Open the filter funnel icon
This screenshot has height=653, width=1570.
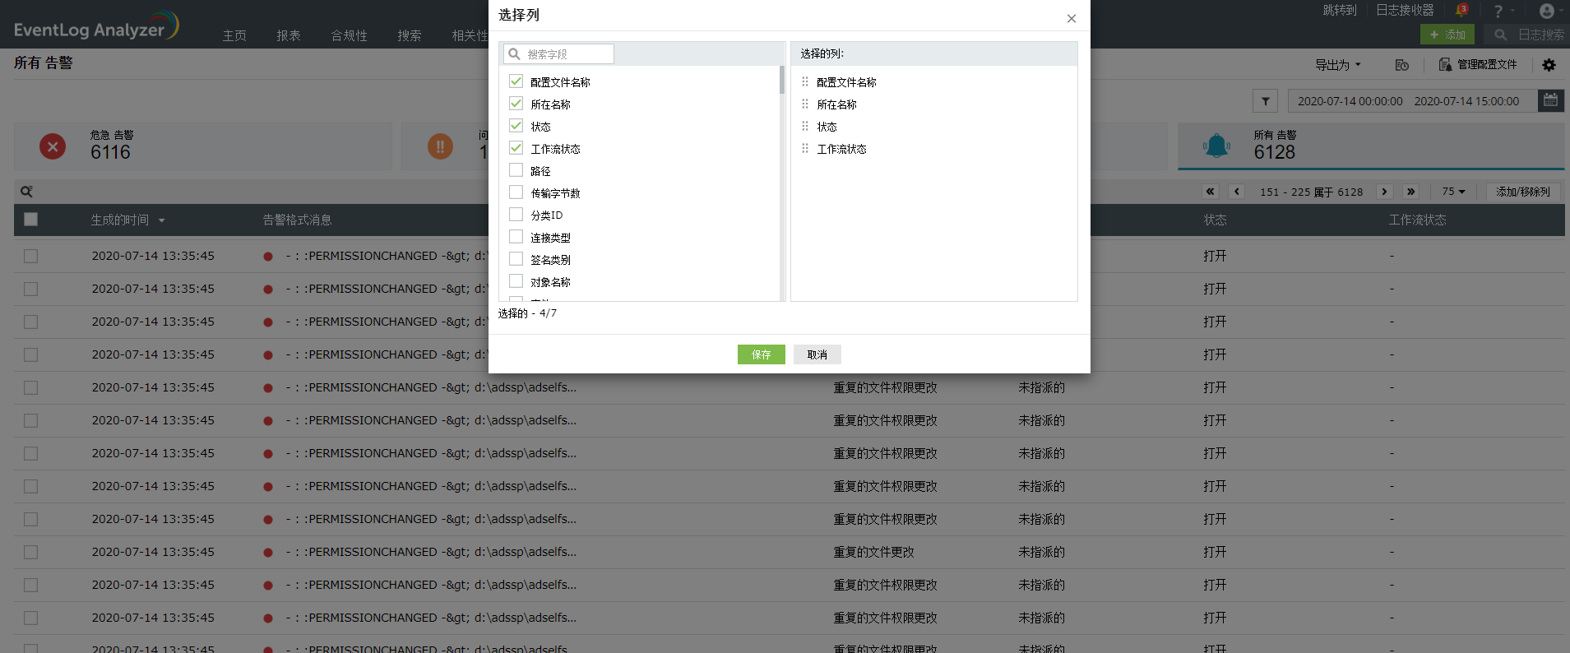[1266, 101]
